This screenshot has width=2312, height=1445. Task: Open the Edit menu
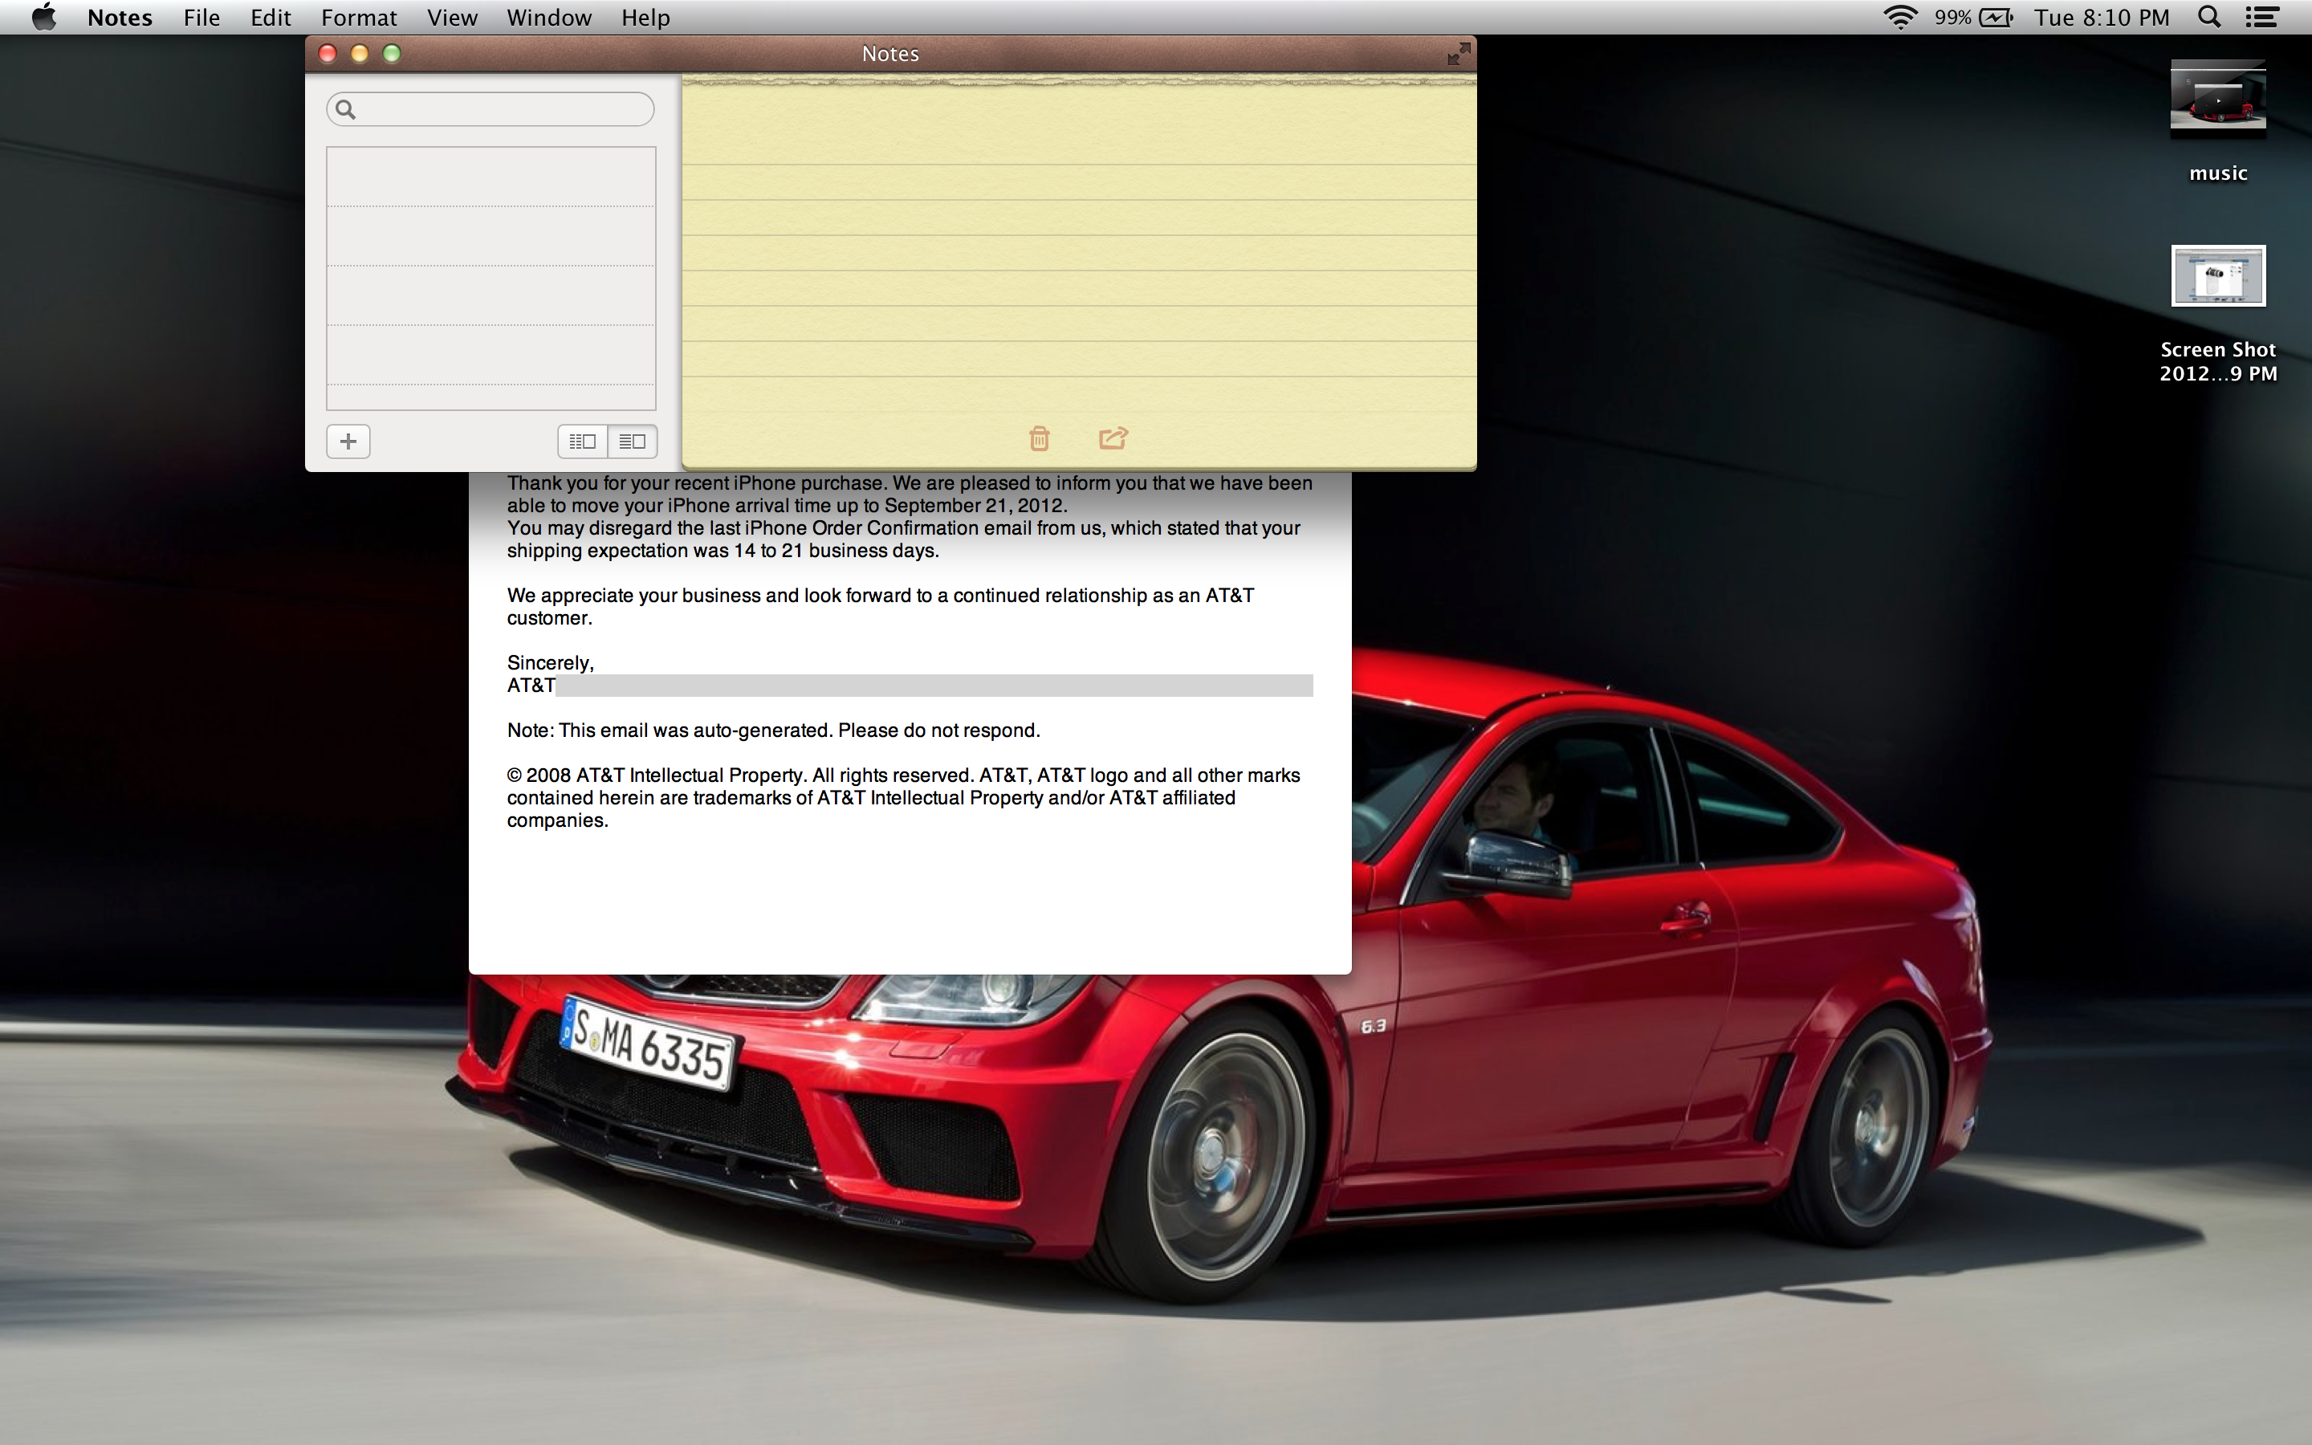(x=271, y=17)
